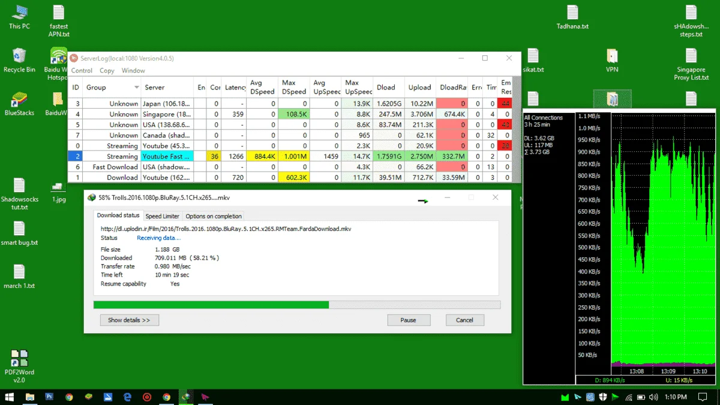Click the download progress bar
720x405 pixels.
297,305
